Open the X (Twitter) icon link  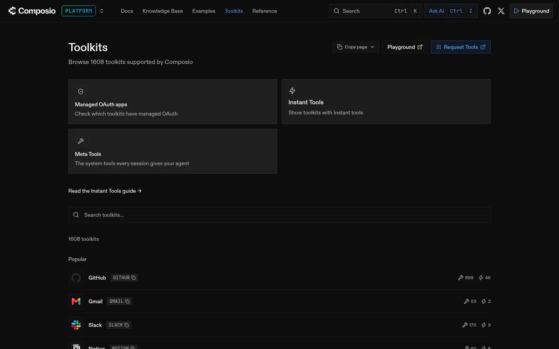point(501,11)
